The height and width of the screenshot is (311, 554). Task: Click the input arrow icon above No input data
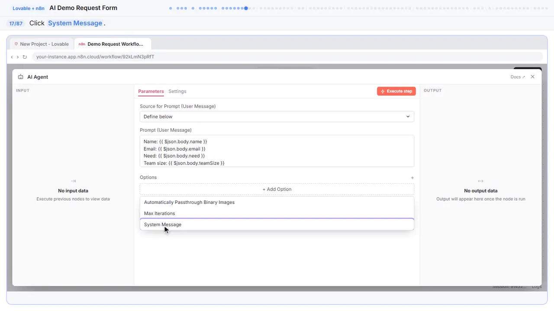[x=73, y=181]
